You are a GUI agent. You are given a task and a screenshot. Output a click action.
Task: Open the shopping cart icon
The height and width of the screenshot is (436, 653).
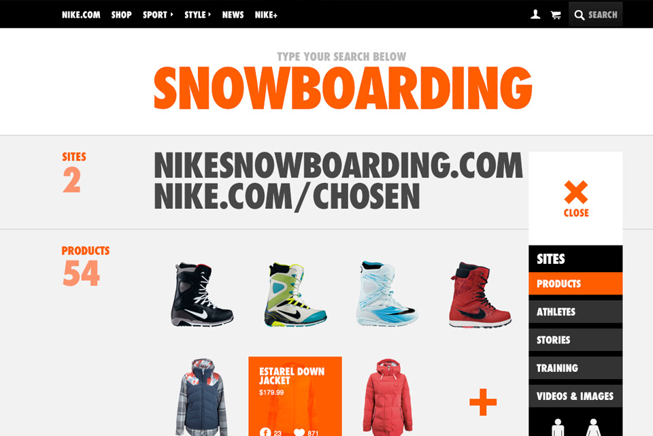click(x=556, y=15)
